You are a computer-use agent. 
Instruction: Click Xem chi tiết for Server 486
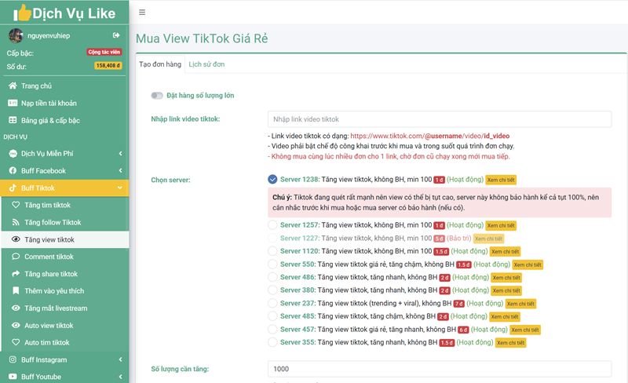pyautogui.click(x=506, y=278)
